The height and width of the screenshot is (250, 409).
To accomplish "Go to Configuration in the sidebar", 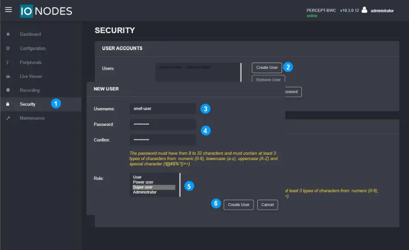I will [33, 48].
